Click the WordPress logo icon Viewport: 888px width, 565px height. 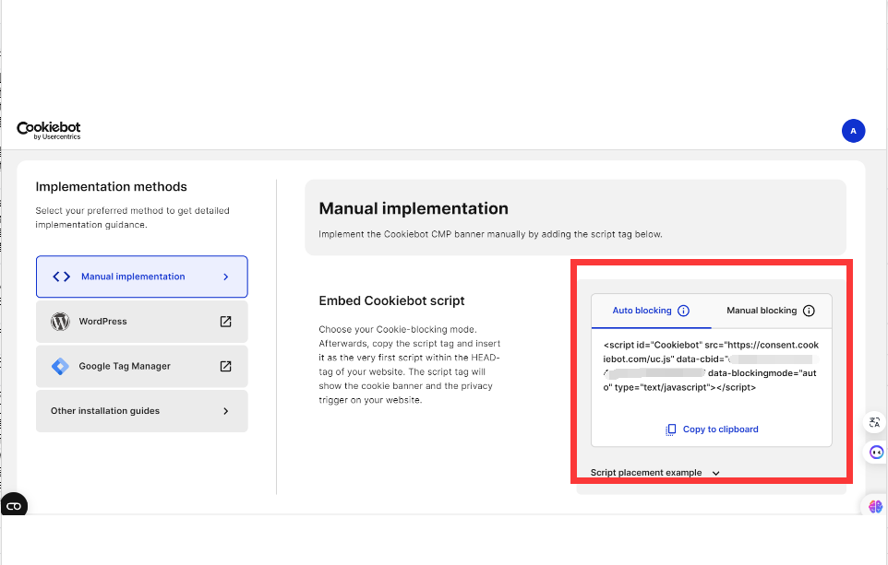tap(60, 322)
